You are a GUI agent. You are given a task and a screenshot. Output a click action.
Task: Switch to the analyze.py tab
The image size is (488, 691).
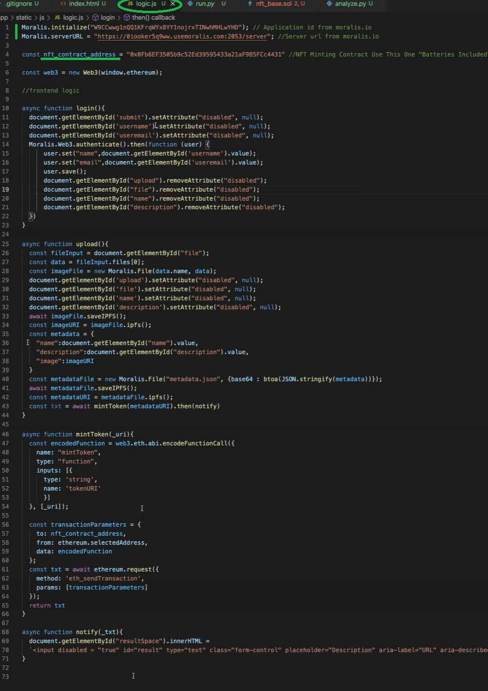(x=351, y=4)
